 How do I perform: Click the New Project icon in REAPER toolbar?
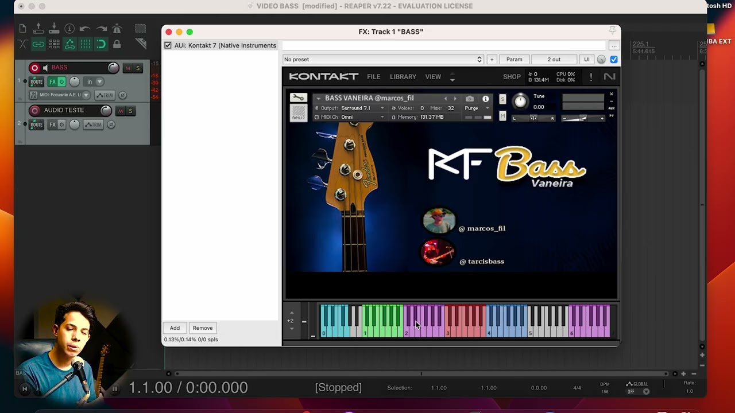[x=22, y=29]
